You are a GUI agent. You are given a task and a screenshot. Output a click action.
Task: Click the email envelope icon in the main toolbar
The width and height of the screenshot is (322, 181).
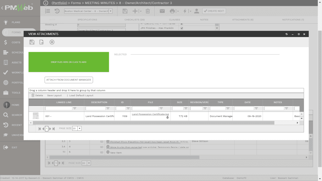(162, 11)
